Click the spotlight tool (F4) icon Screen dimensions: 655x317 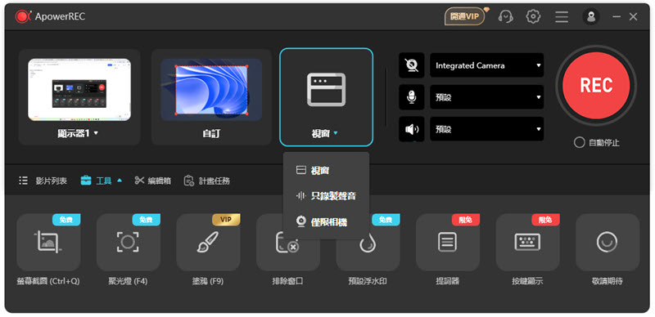[129, 243]
